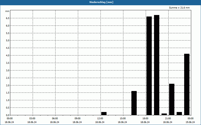Click the 6,5 value on y-axis
The height and width of the screenshot is (125, 201).
tap(8, 18)
